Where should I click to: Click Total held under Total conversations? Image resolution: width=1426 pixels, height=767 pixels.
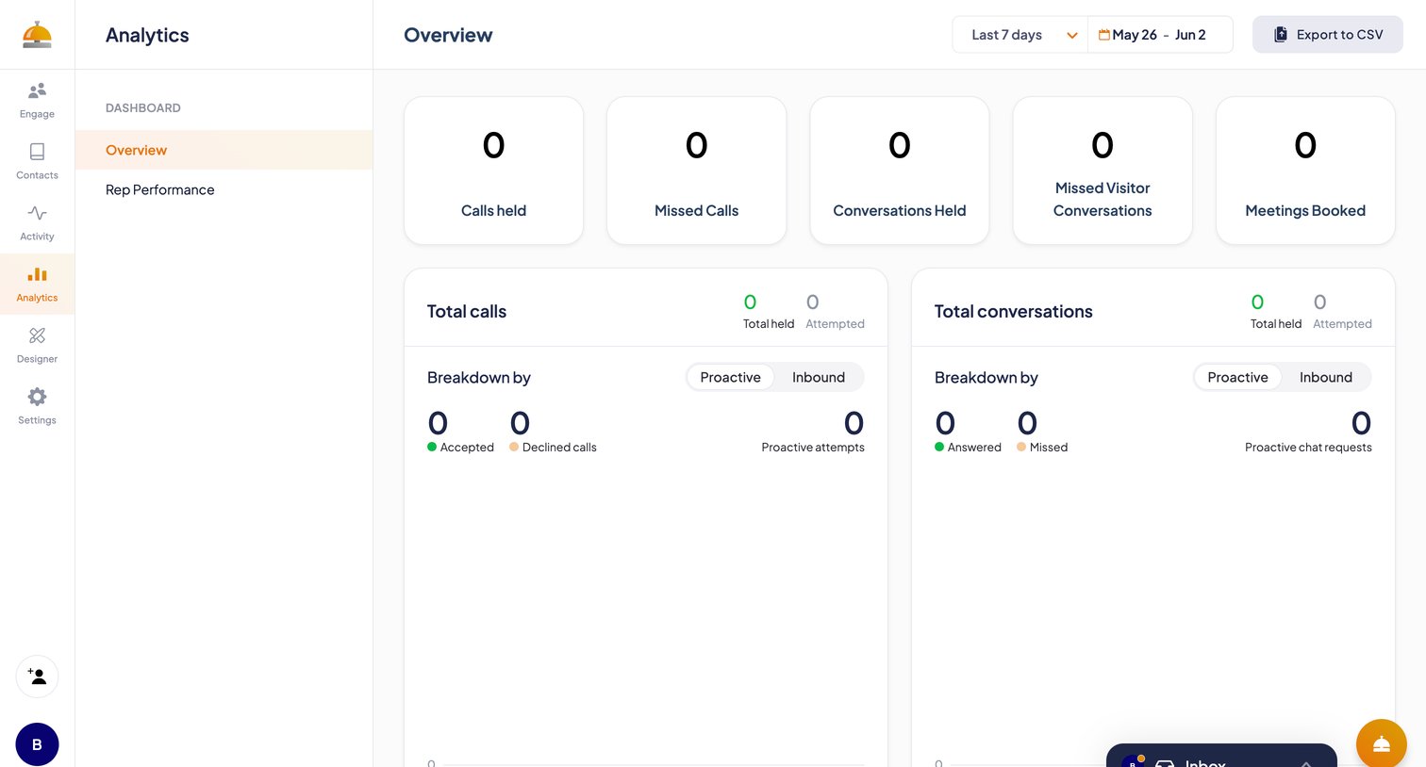point(1276,312)
